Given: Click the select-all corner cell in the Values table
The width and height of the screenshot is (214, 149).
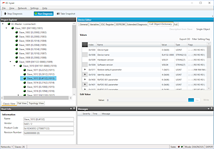Looking at the screenshot, I should (85, 45).
